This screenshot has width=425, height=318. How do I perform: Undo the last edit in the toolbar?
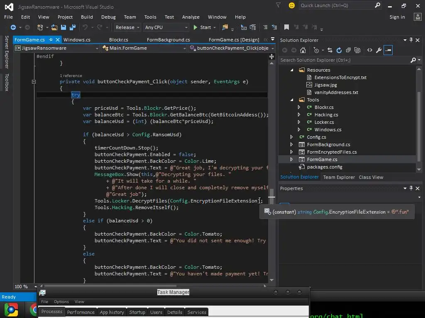(85, 27)
